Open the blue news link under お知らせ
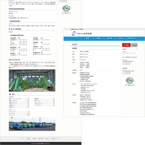This screenshot has height=145, width=145. (129, 53)
